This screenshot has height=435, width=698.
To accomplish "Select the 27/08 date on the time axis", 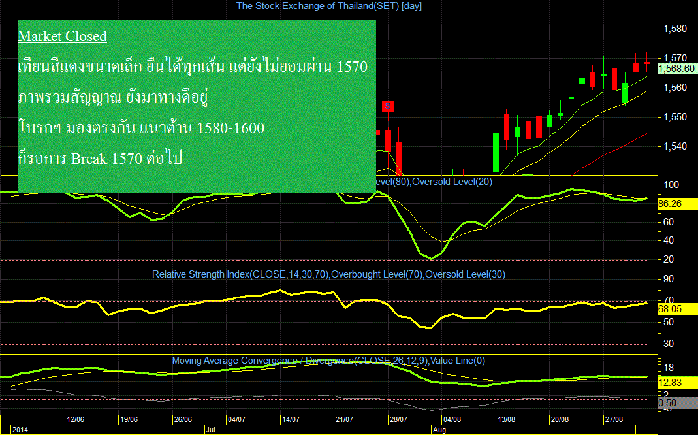I will click(614, 419).
